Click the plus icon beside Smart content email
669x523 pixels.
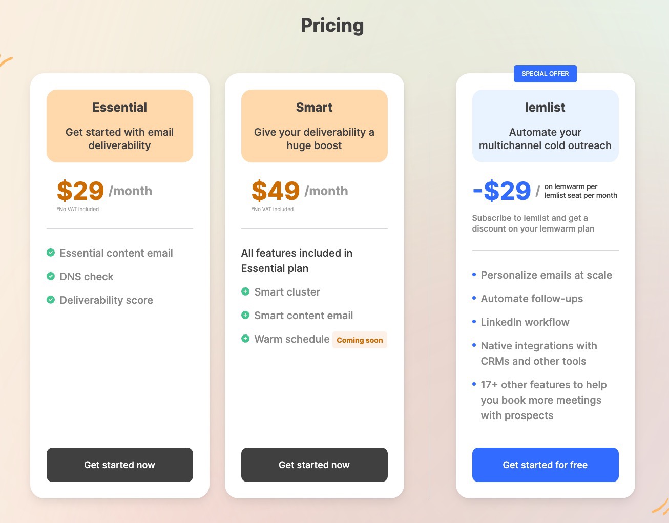pyautogui.click(x=245, y=315)
